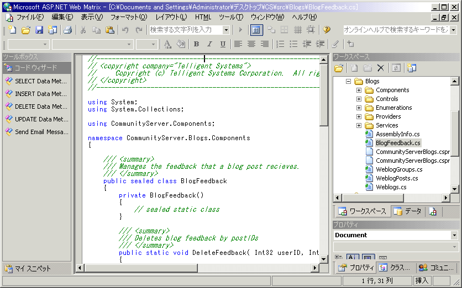
Task: Click the New Folder icon in workspace toolbar
Action: coord(368,68)
